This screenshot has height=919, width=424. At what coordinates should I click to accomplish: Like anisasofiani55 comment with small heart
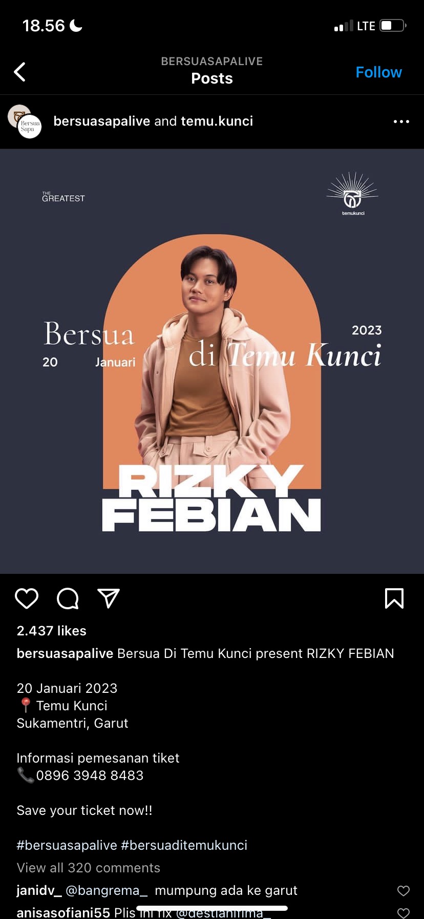[x=404, y=913]
